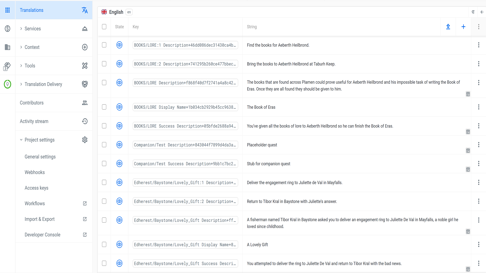
Task: Click the Activity stream history icon
Action: 85,121
